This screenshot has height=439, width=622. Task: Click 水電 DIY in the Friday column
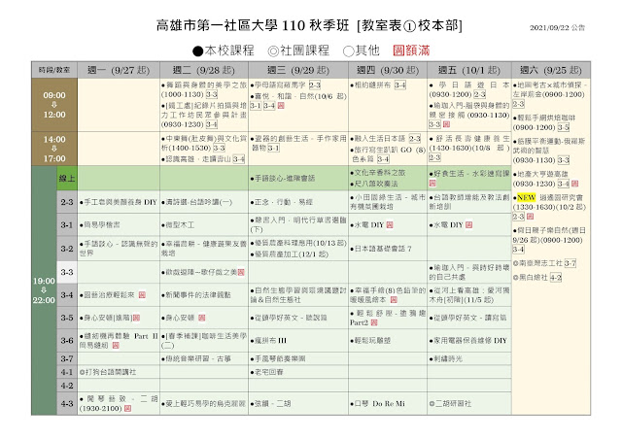pyautogui.click(x=446, y=225)
